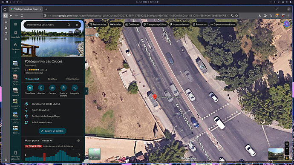Switch to the Reseñas tab
The image size is (294, 165).
(x=52, y=79)
